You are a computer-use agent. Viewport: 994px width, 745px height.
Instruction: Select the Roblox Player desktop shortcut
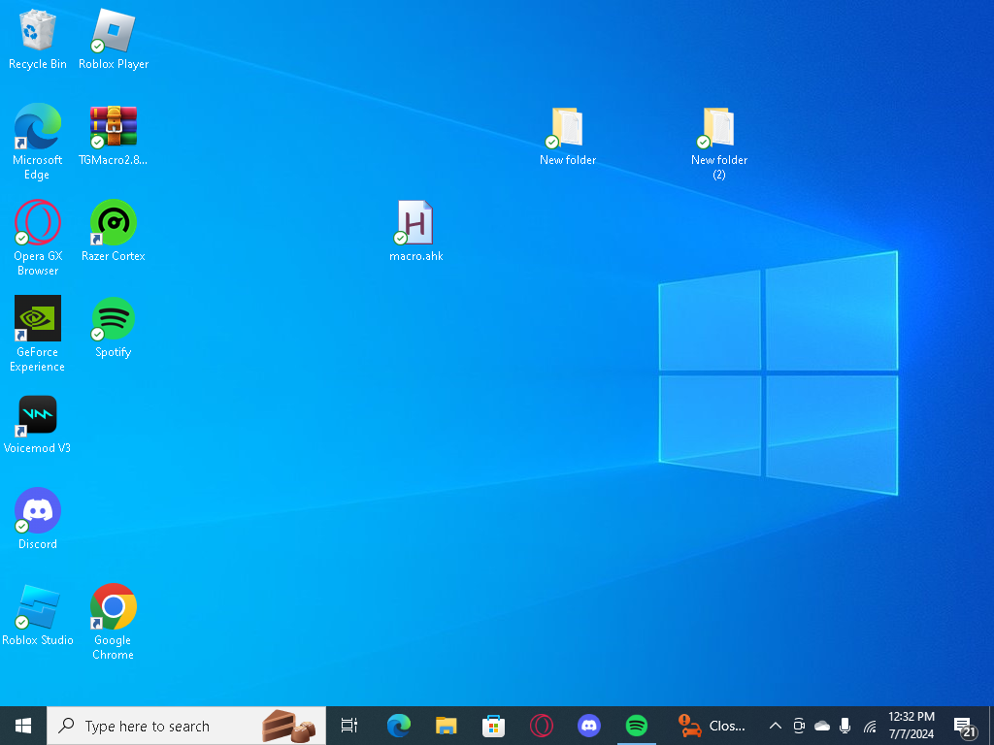tap(114, 31)
